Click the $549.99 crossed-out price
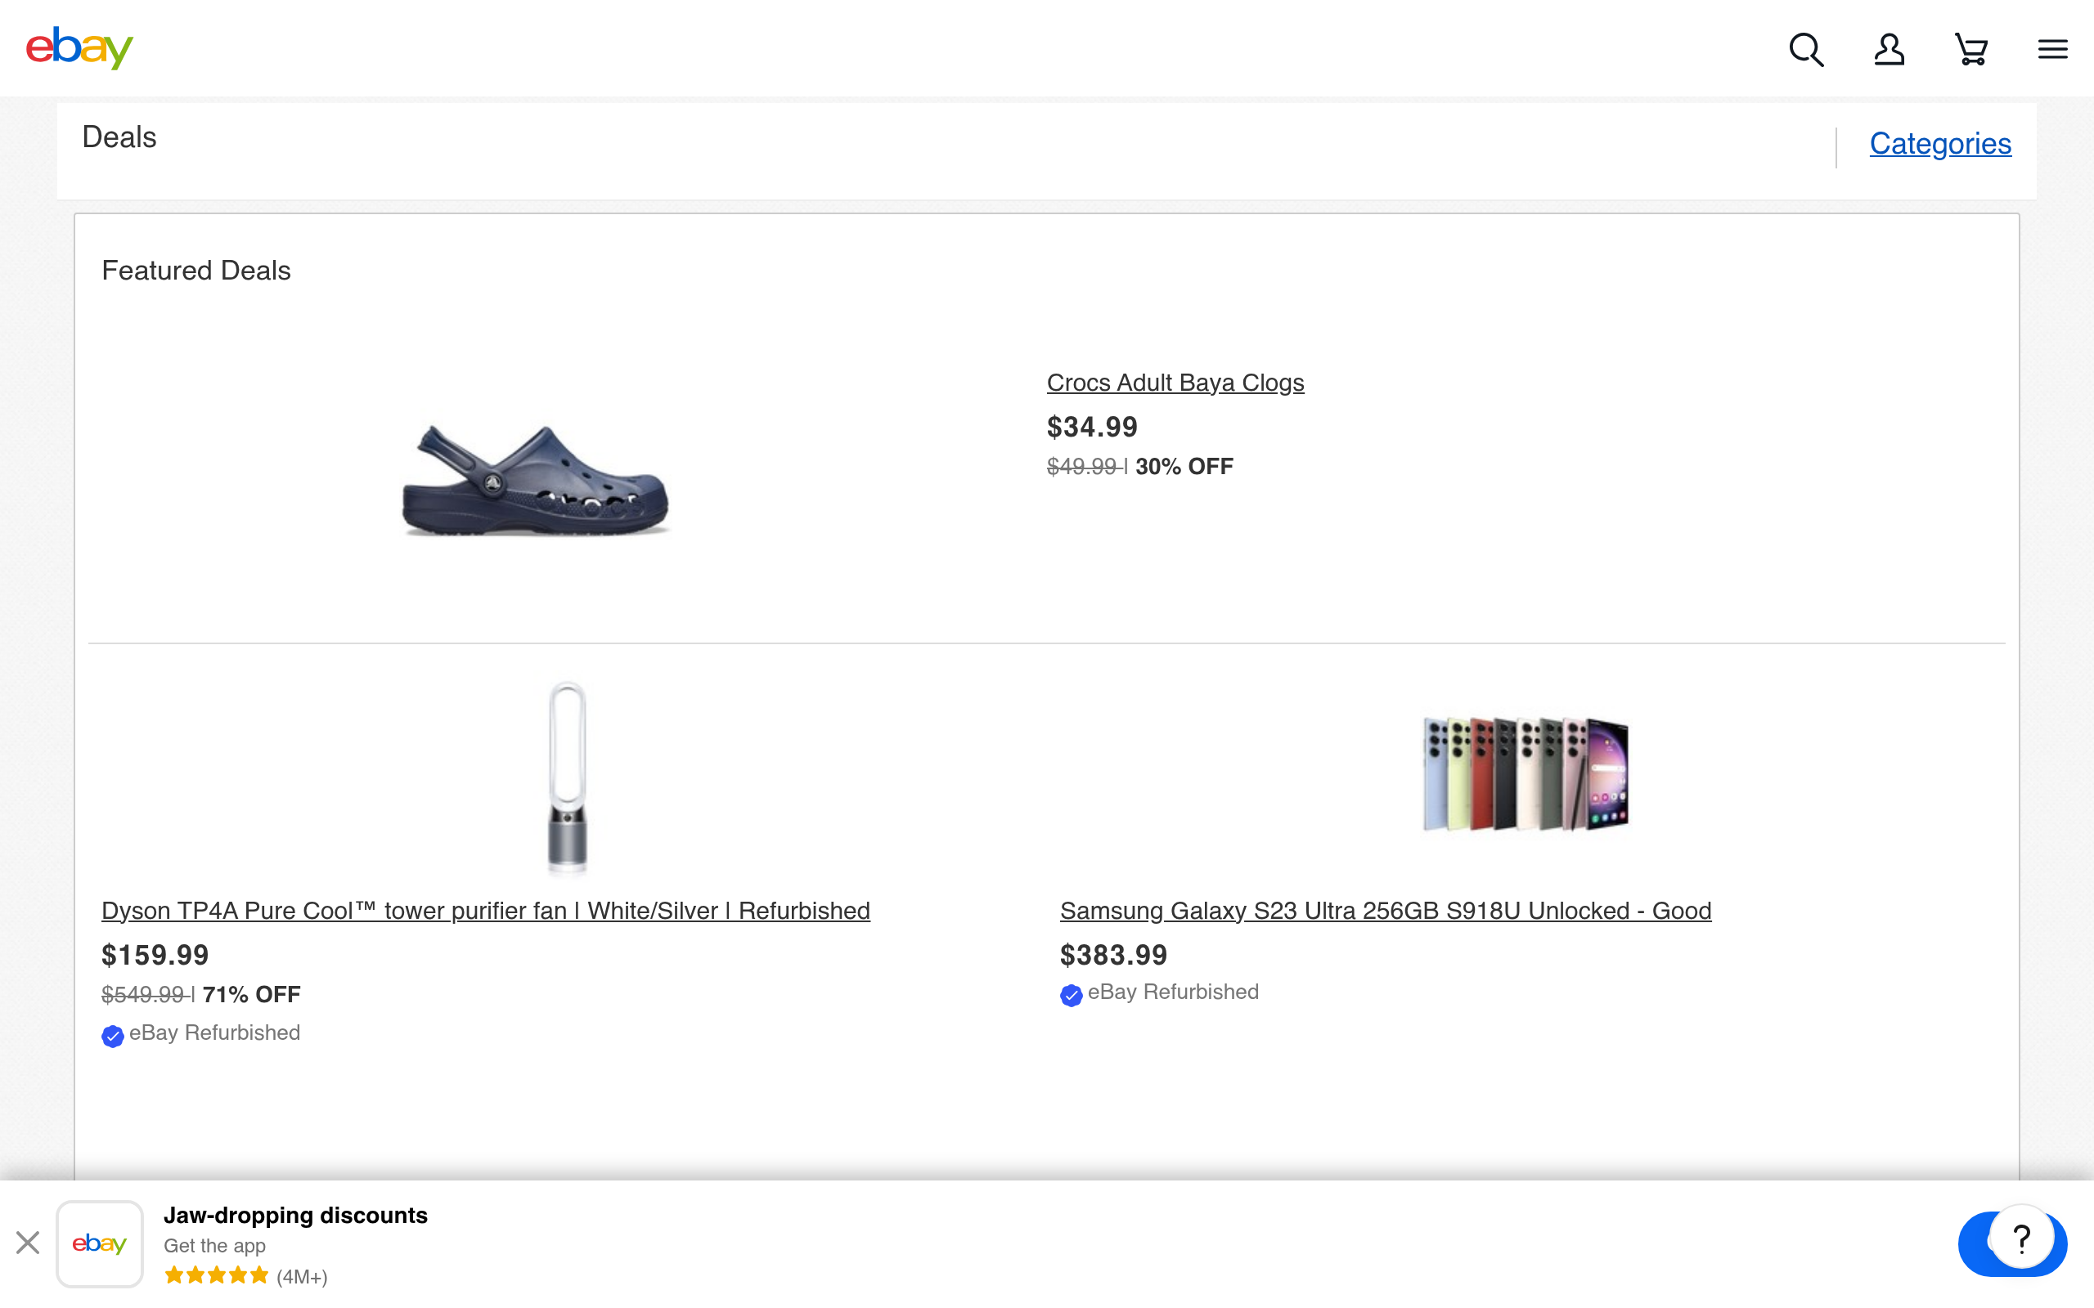Image resolution: width=2094 pixels, height=1308 pixels. click(x=143, y=994)
